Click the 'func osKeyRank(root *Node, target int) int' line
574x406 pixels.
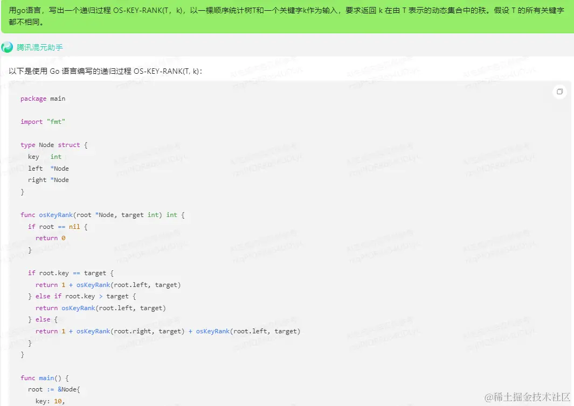click(102, 215)
